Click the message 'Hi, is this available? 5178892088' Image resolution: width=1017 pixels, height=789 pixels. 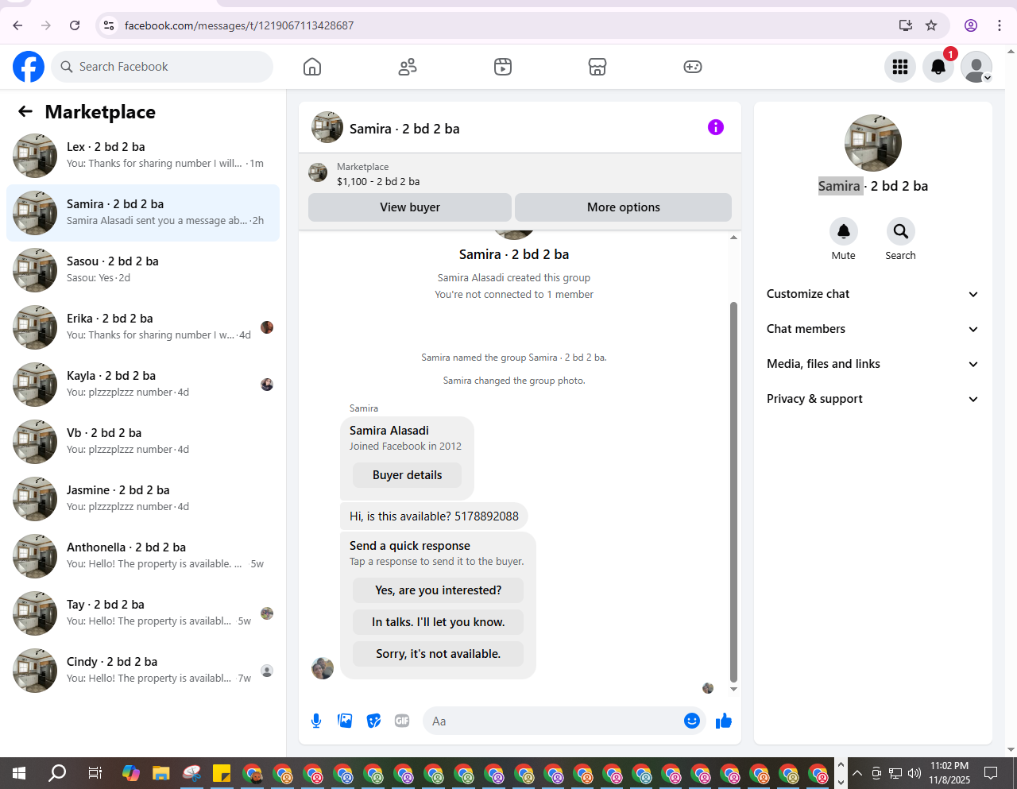tap(434, 516)
